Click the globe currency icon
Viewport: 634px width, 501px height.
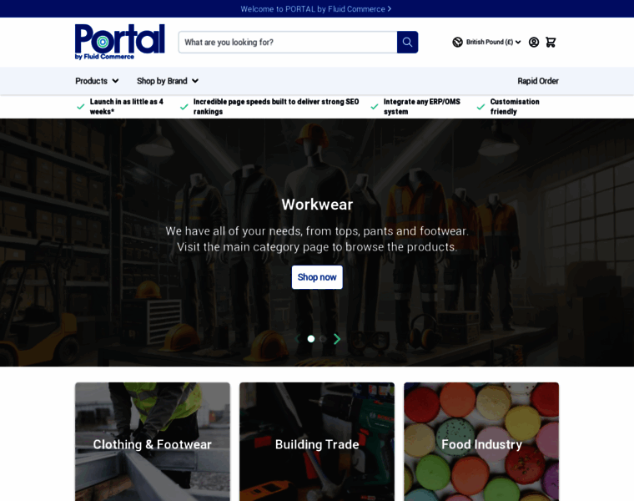(x=457, y=42)
